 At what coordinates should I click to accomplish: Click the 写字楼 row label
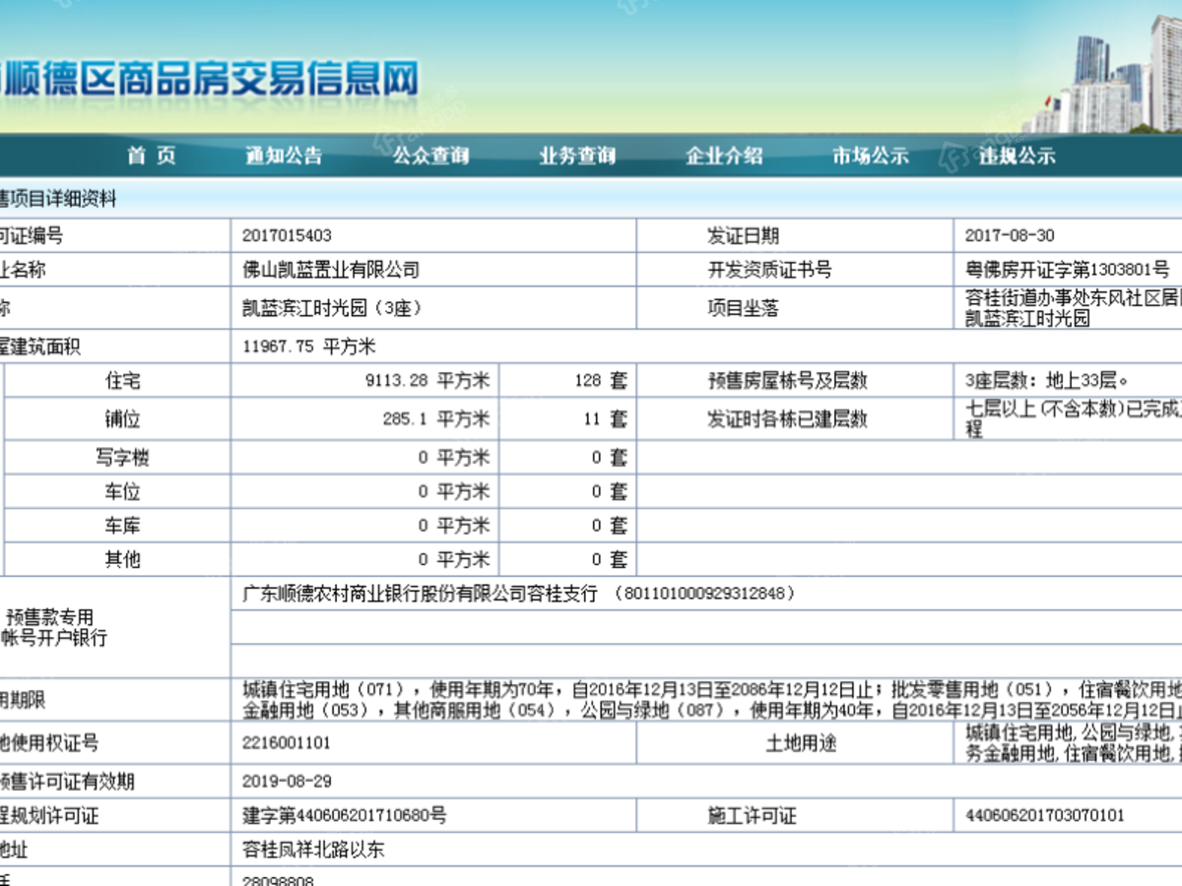pos(123,458)
